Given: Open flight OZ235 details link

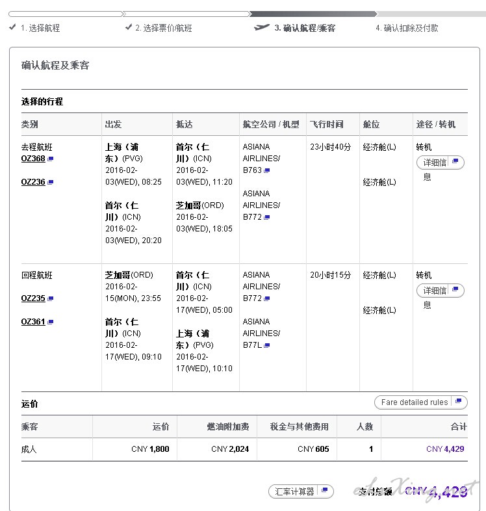Looking at the screenshot, I should pyautogui.click(x=33, y=298).
